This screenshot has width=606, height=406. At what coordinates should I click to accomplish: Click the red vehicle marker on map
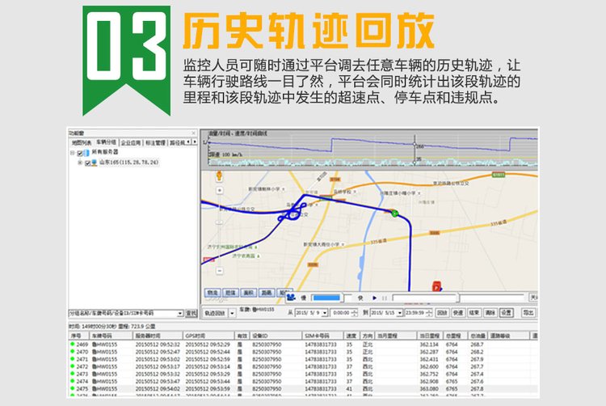(437, 285)
